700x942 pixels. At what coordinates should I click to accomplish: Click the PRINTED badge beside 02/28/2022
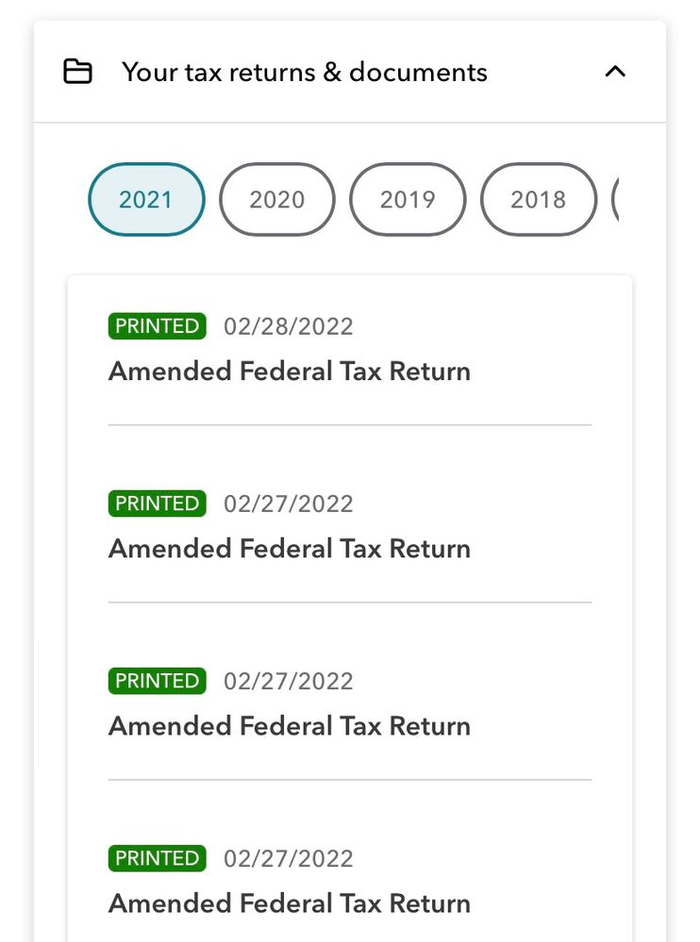click(x=157, y=326)
